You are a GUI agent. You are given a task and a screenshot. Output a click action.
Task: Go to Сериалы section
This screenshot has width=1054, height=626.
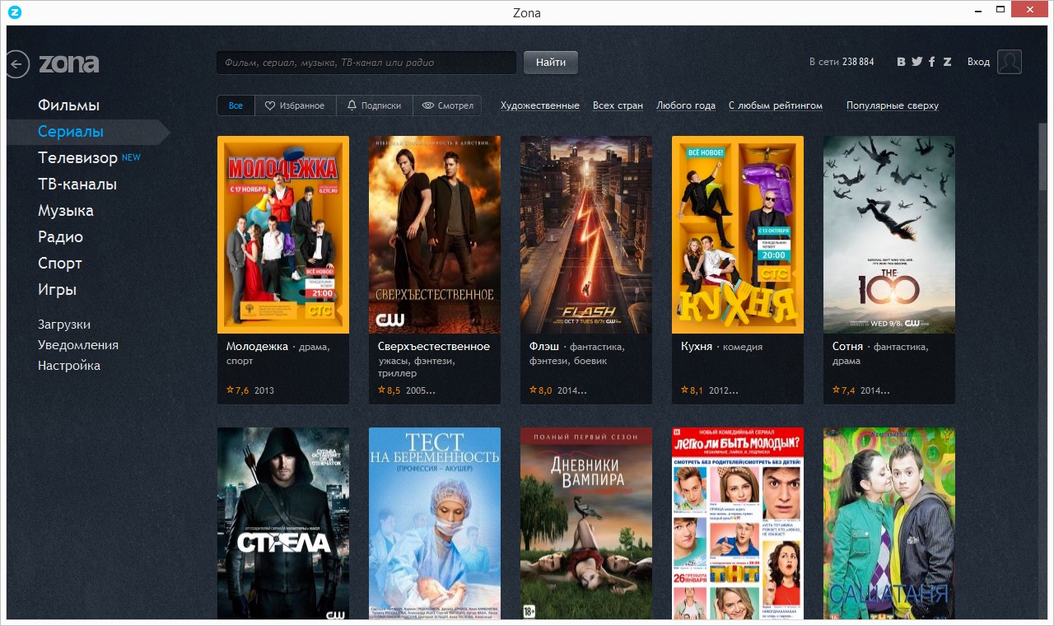[71, 132]
